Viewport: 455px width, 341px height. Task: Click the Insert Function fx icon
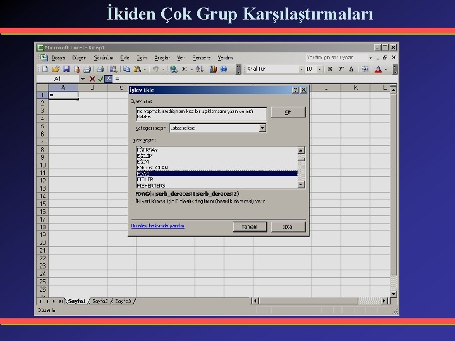108,79
